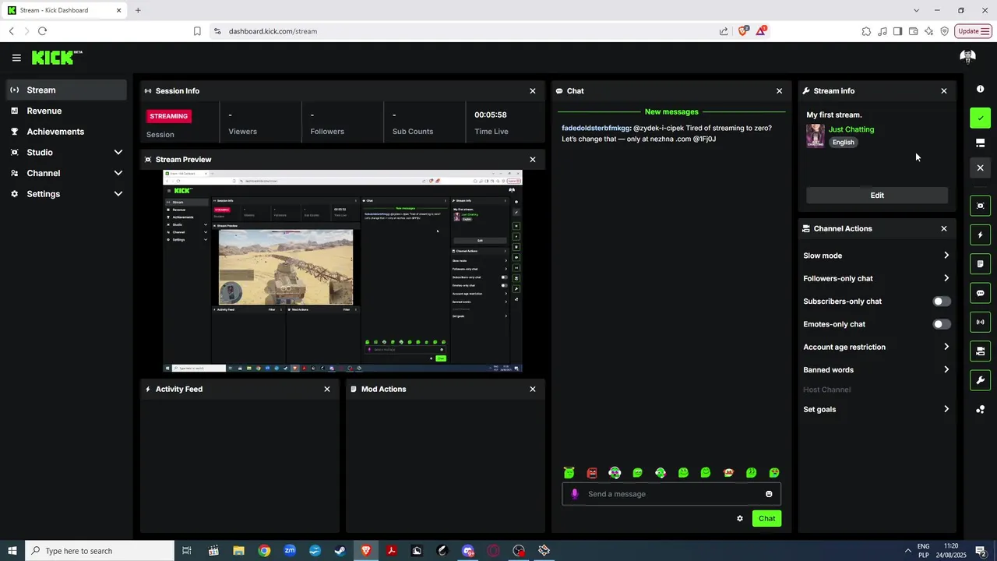Toggle the camera channel actions sidebar icon
This screenshot has width=997, height=561.
pyautogui.click(x=981, y=351)
